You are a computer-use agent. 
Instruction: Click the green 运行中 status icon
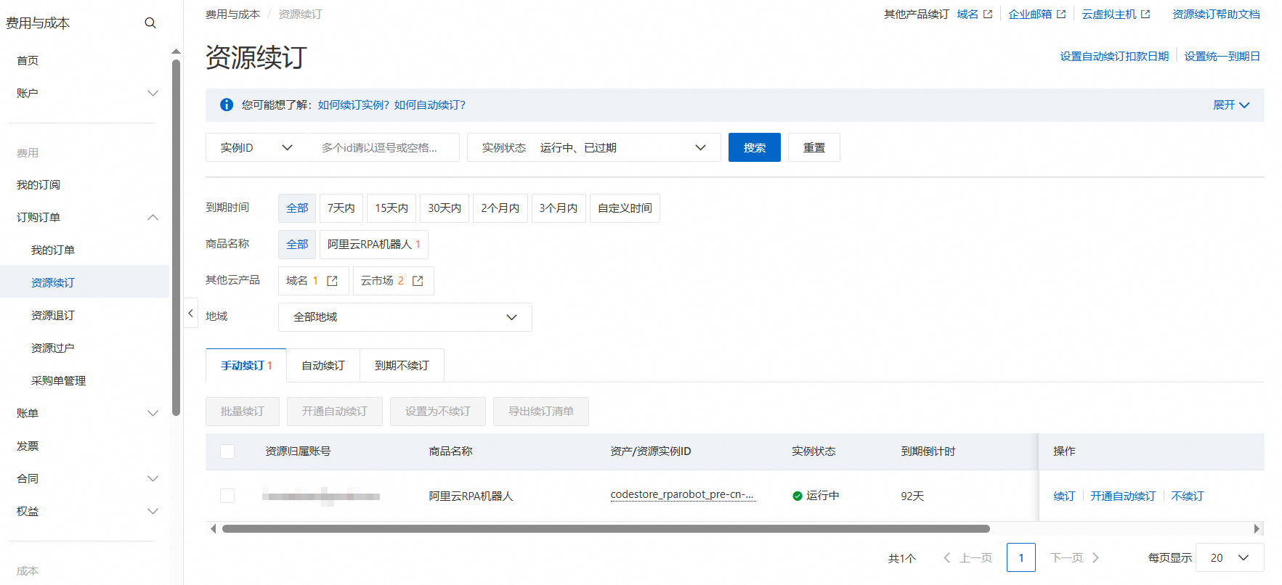[x=798, y=496]
